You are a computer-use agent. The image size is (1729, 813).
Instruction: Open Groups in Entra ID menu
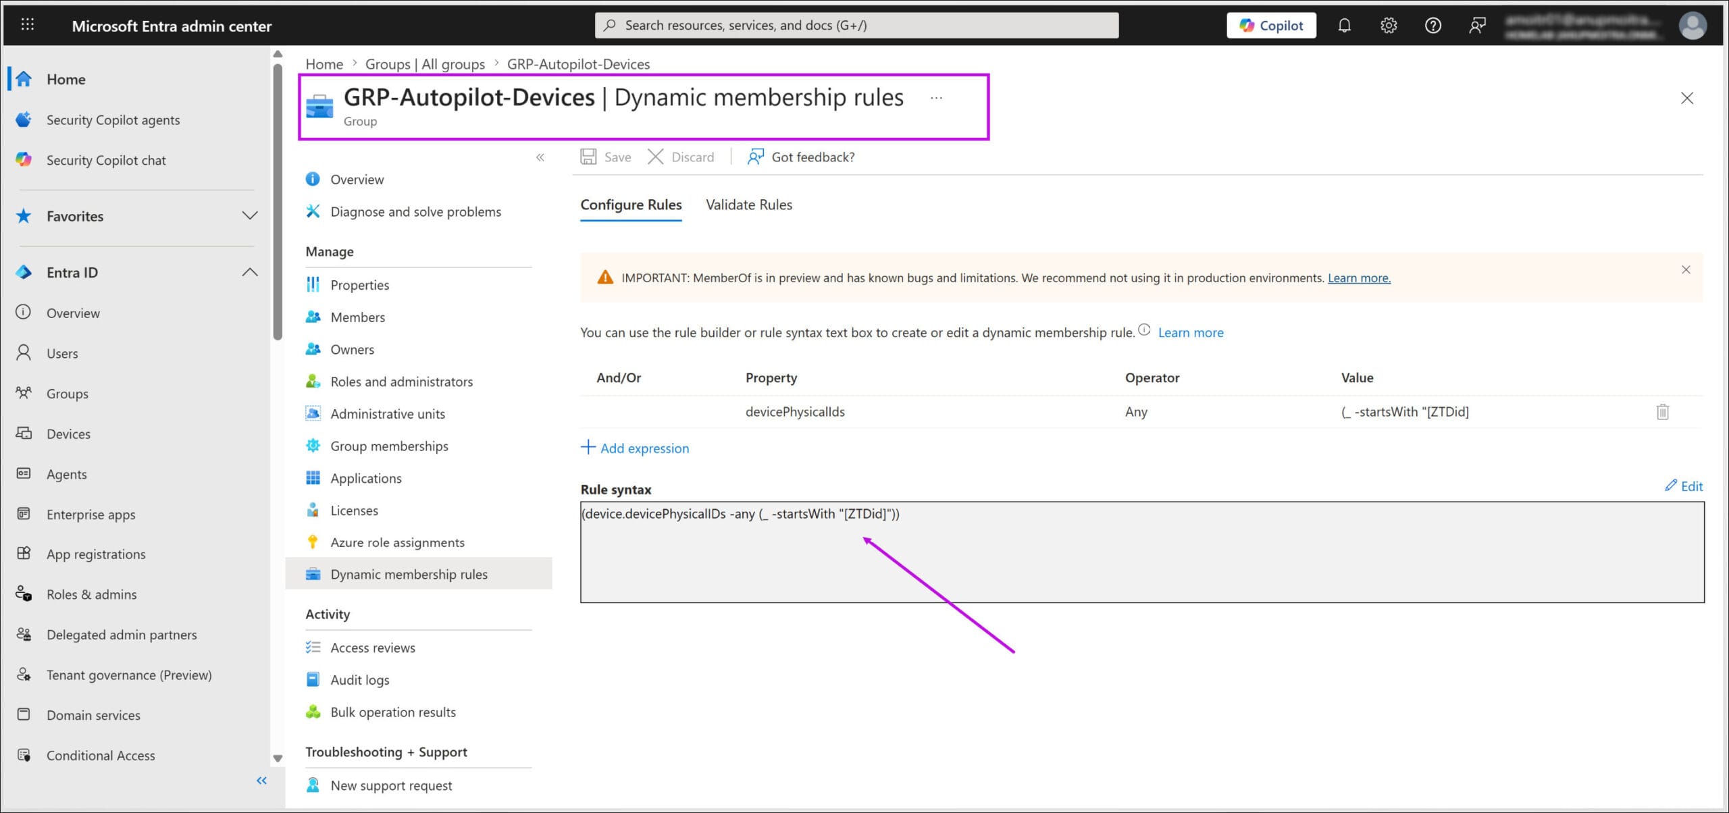point(67,394)
